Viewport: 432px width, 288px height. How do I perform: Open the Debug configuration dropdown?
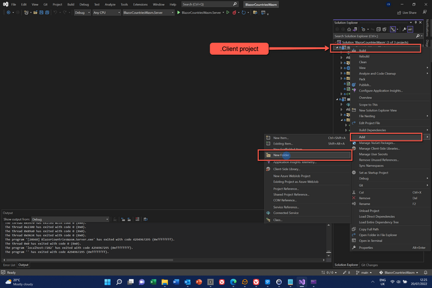coord(82,12)
